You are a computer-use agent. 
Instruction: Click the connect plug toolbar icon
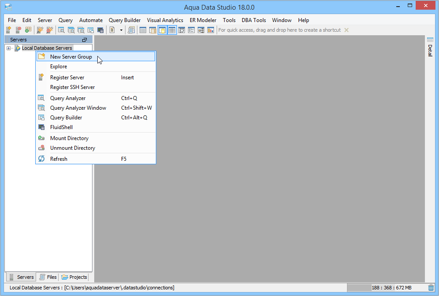point(40,30)
